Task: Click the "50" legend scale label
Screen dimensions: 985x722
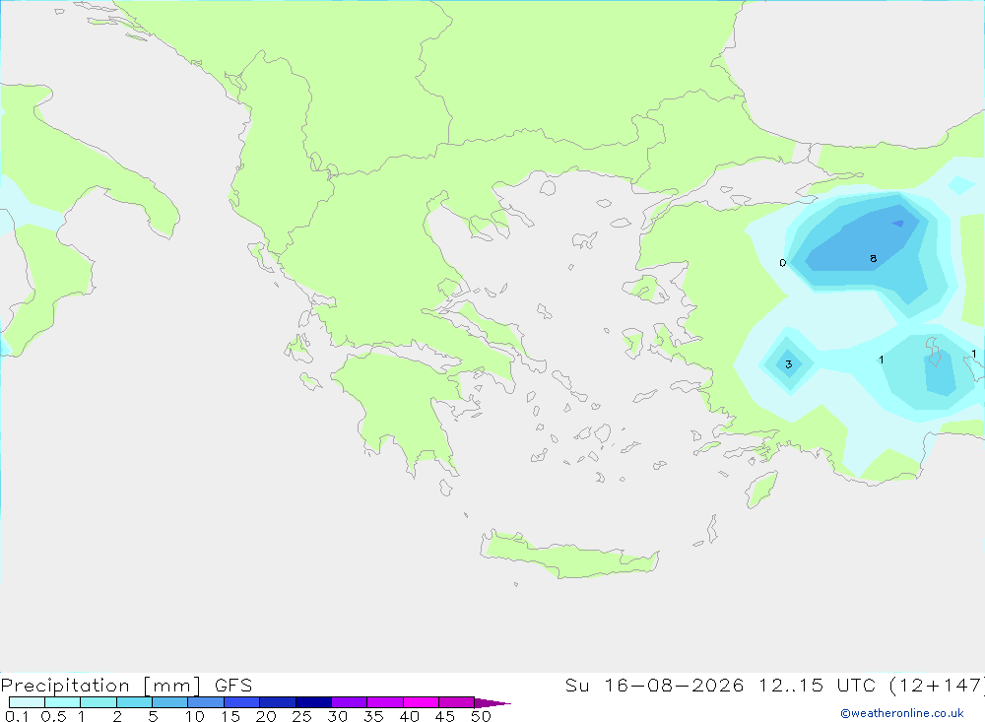Action: coord(482,716)
